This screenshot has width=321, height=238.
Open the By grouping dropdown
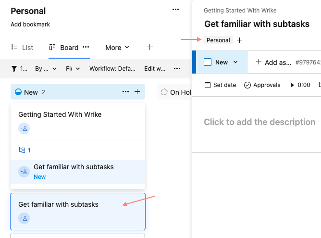pyautogui.click(x=46, y=69)
